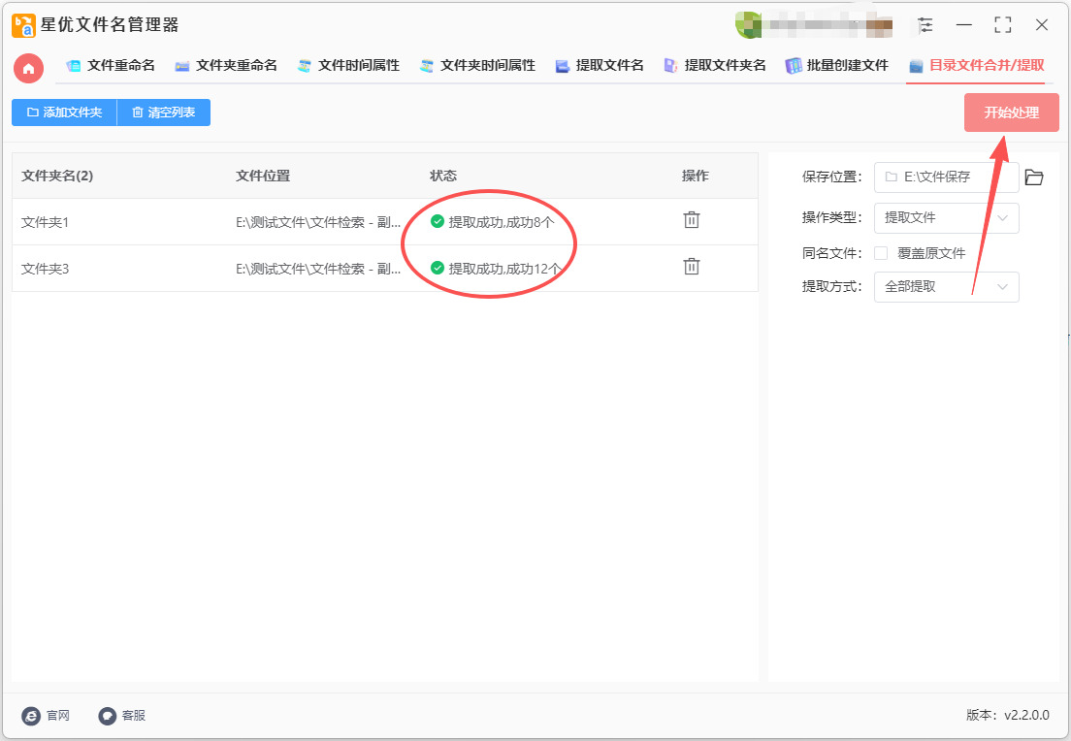Image resolution: width=1071 pixels, height=741 pixels.
Task: Switch to 批量创建文件 tab
Action: [836, 66]
